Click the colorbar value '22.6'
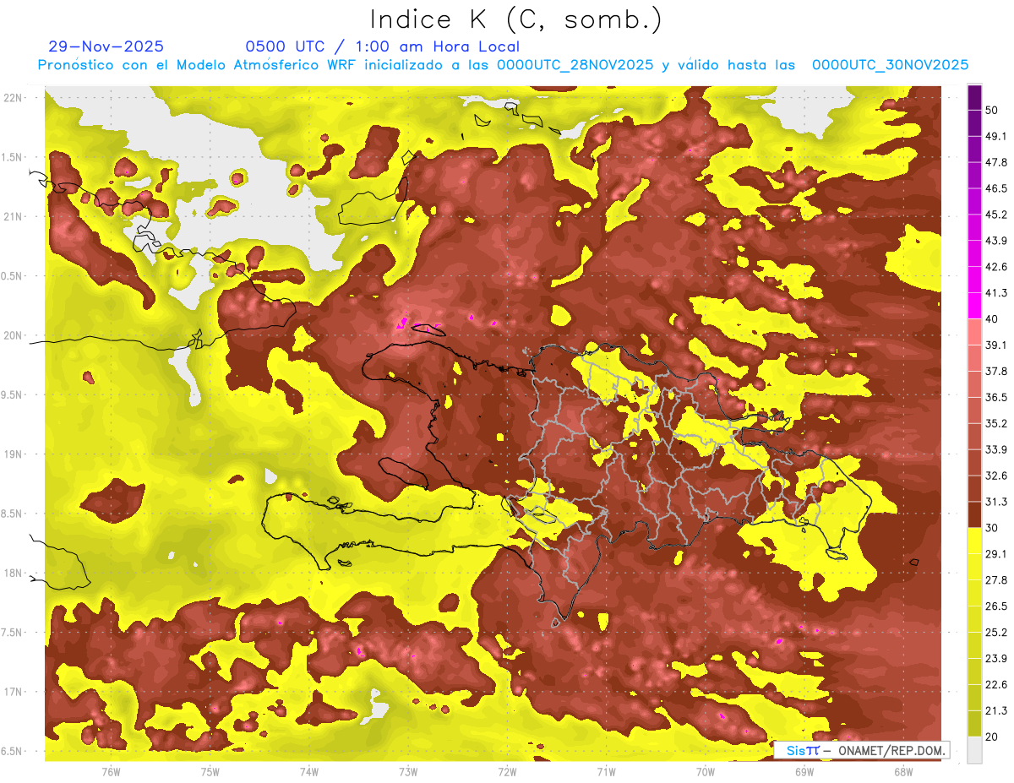 click(996, 684)
